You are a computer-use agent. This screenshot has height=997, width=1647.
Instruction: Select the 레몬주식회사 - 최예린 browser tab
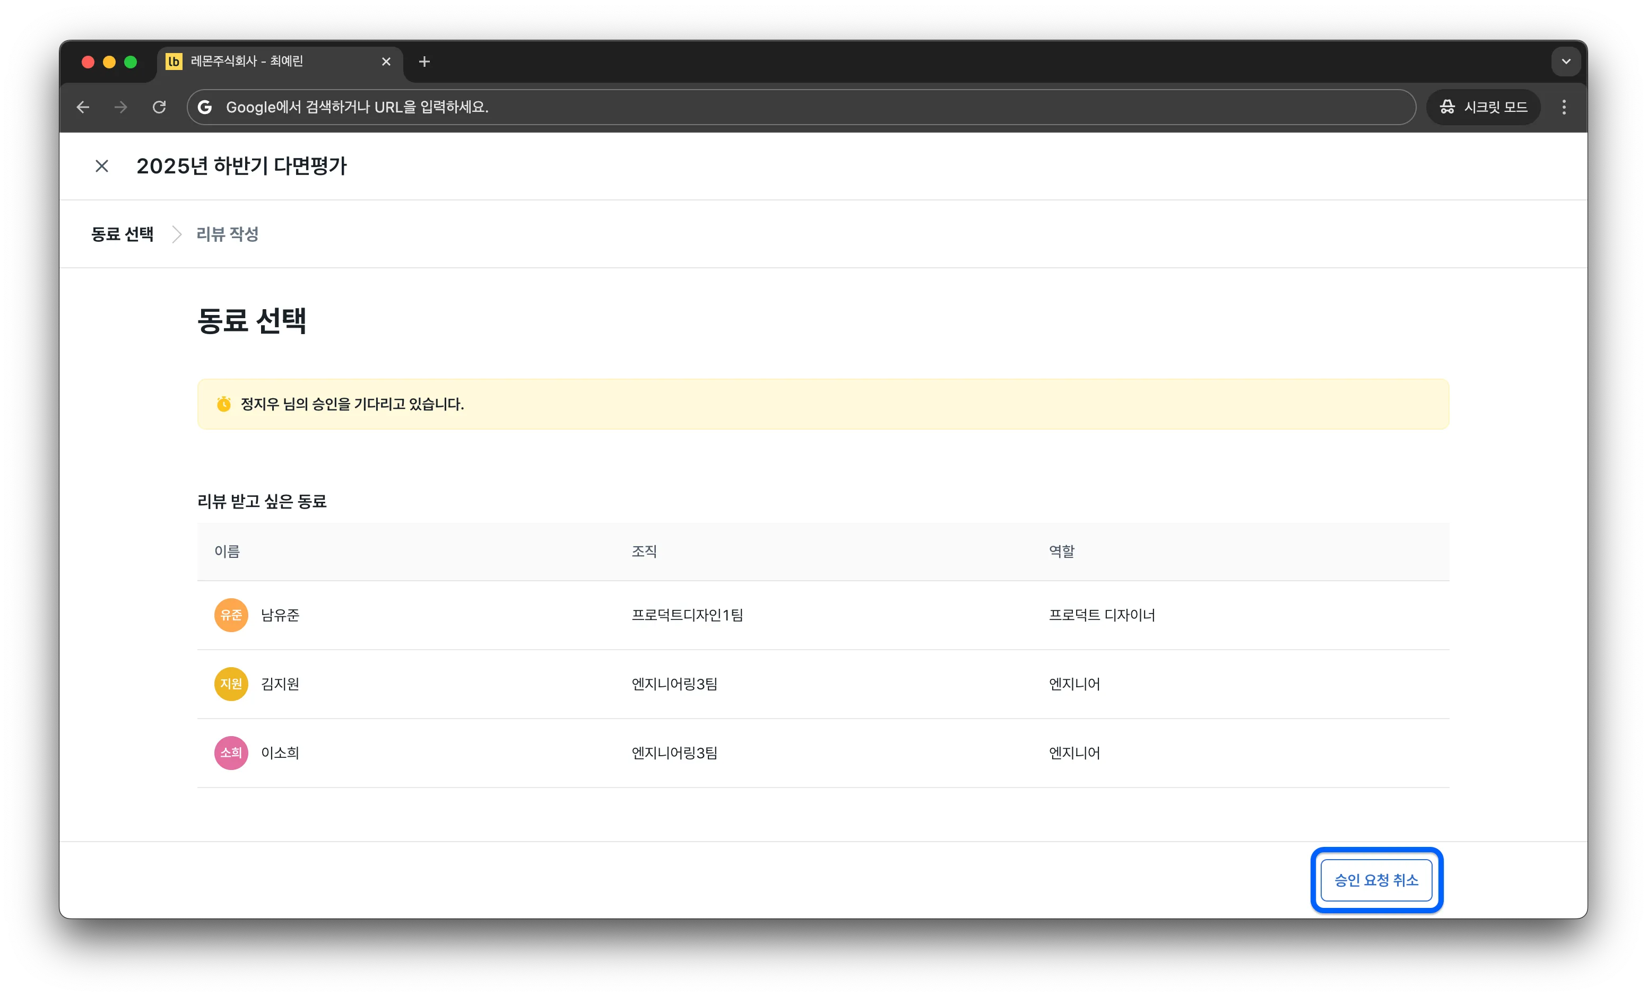(x=280, y=62)
